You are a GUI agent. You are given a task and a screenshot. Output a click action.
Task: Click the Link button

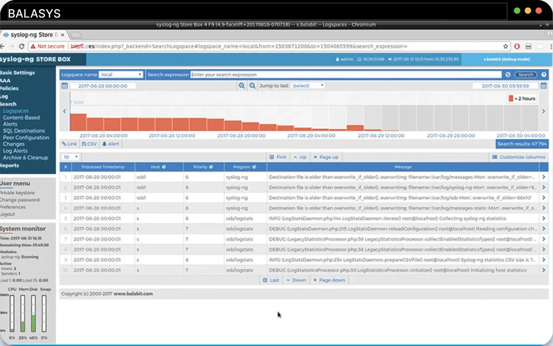click(x=70, y=144)
